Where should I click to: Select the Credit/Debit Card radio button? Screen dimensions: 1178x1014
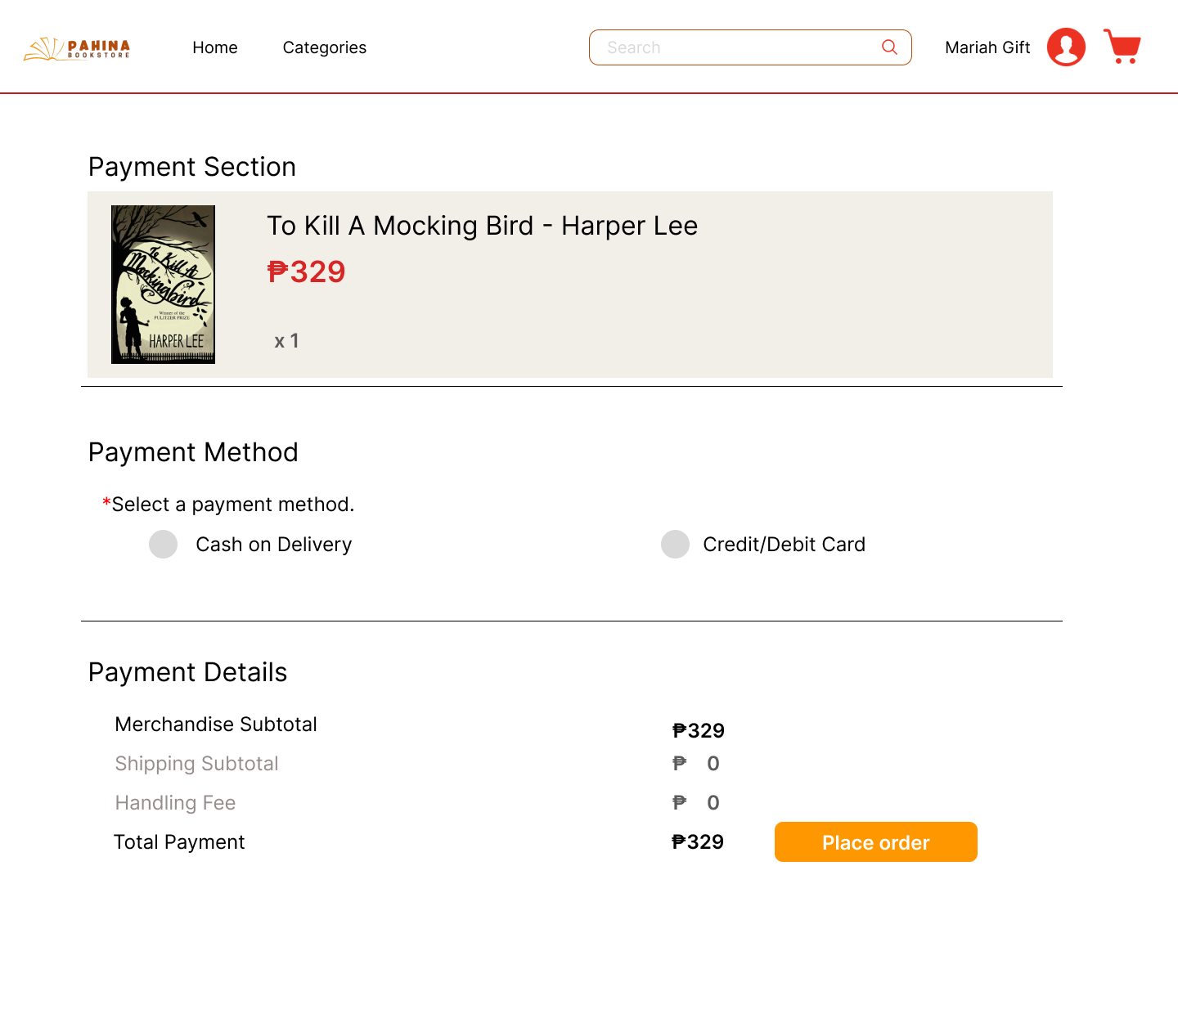pos(676,544)
